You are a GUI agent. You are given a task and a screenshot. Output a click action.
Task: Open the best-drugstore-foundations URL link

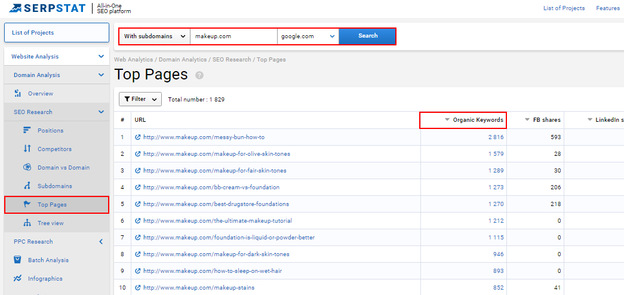click(216, 204)
